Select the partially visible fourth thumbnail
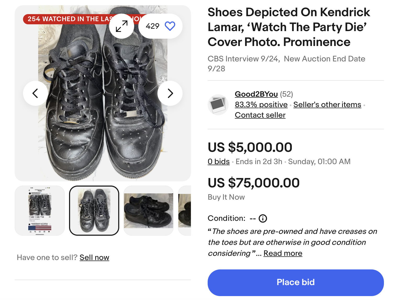Viewport: 397px width, 300px height. (185, 211)
